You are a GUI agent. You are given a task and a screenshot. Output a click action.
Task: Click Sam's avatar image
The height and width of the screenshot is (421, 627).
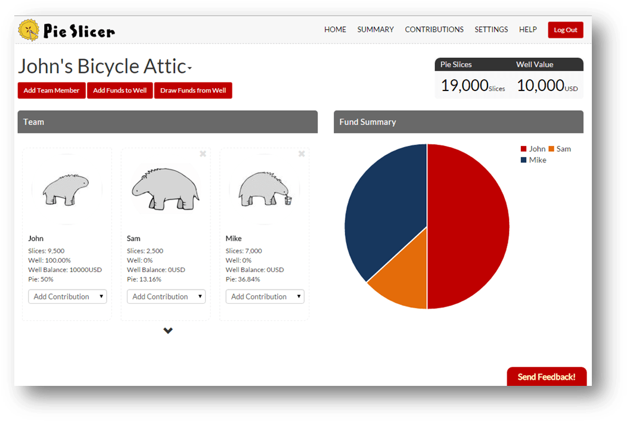166,189
